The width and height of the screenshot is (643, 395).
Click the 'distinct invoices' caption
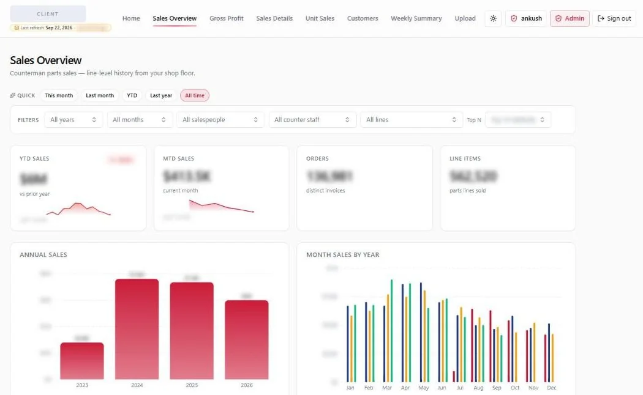pos(326,191)
